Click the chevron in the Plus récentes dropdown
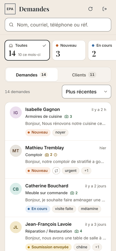 pos(105,92)
